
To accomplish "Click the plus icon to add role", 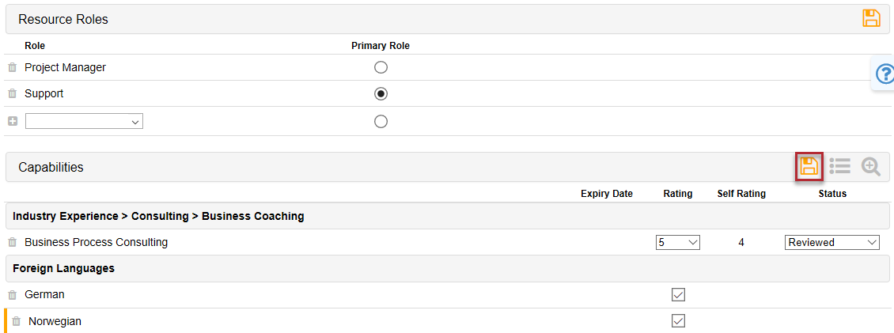I will pos(13,122).
